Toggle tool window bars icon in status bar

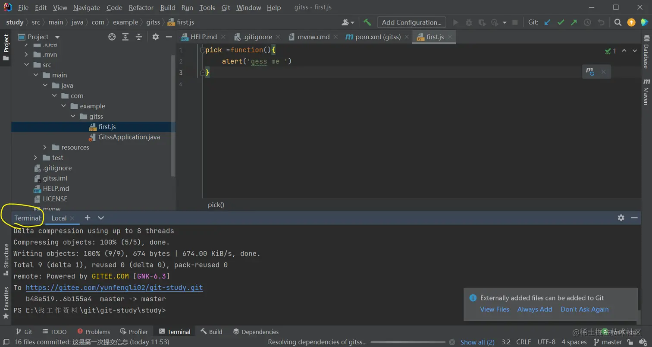(6, 342)
